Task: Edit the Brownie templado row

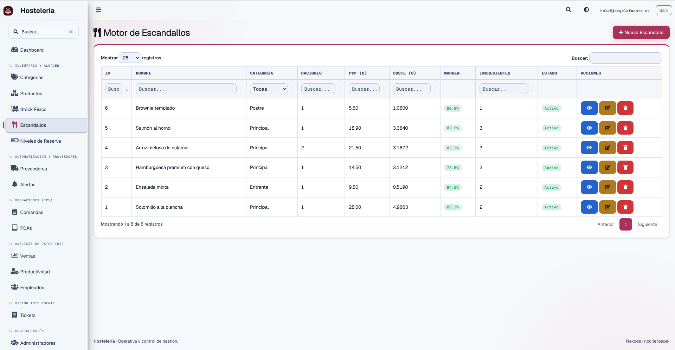Action: click(x=607, y=108)
